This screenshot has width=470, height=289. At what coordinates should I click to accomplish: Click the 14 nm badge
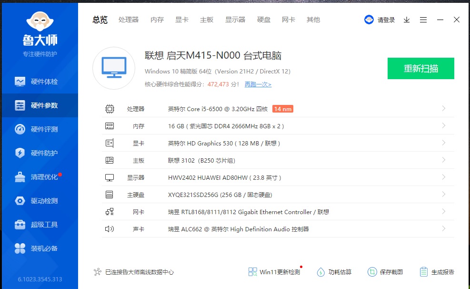pyautogui.click(x=283, y=109)
